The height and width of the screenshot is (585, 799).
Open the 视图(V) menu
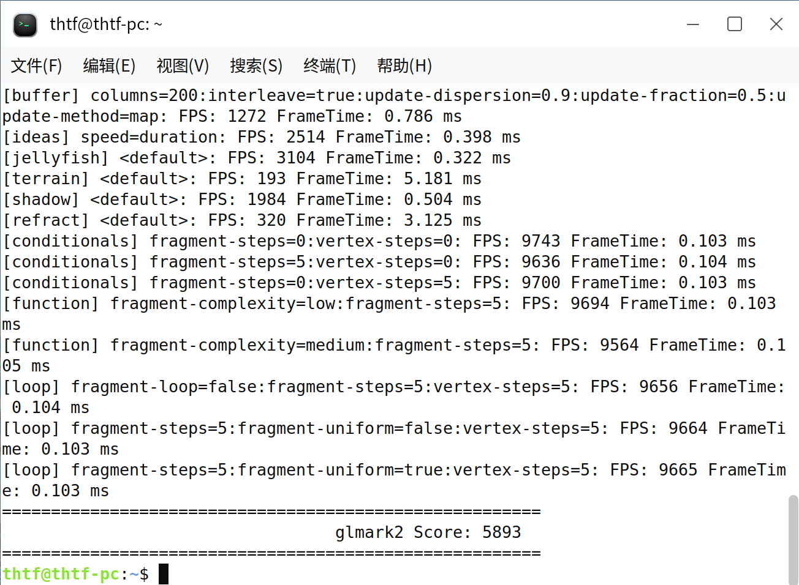point(183,65)
